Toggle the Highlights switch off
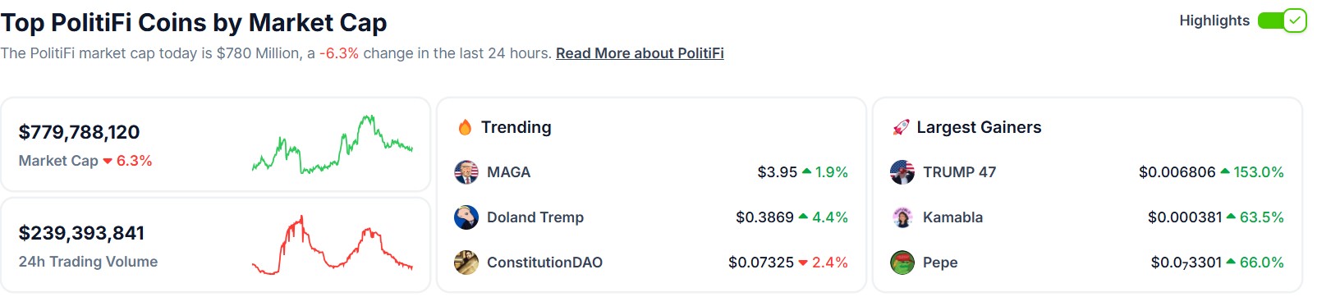1340x306 pixels. click(x=1282, y=21)
